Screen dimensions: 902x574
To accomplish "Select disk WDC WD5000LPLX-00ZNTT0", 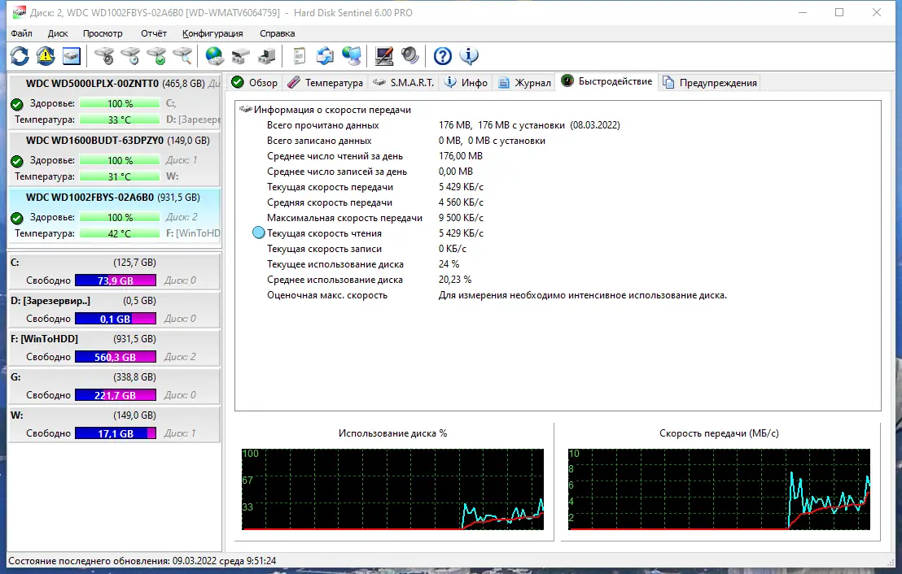I will [x=115, y=101].
